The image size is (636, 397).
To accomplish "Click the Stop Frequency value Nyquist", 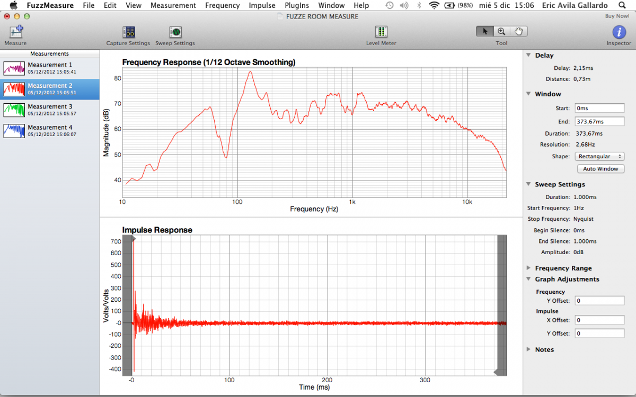I will tap(584, 219).
